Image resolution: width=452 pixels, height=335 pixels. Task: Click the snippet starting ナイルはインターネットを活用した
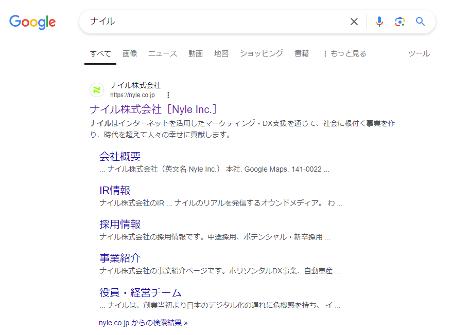point(242,129)
